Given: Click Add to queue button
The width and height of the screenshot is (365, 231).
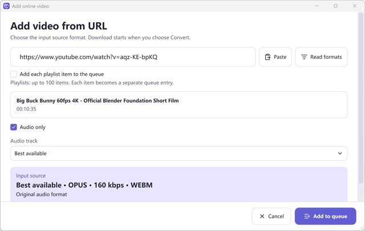Looking at the screenshot, I should (x=326, y=216).
